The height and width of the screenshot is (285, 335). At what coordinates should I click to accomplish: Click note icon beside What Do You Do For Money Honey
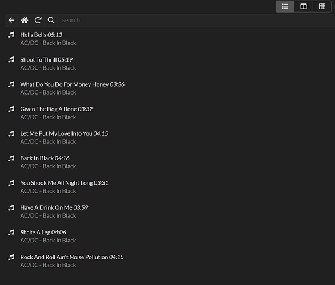[11, 84]
